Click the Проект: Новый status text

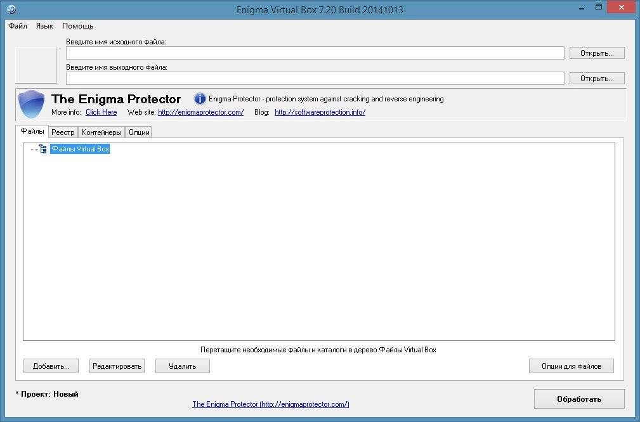point(47,394)
